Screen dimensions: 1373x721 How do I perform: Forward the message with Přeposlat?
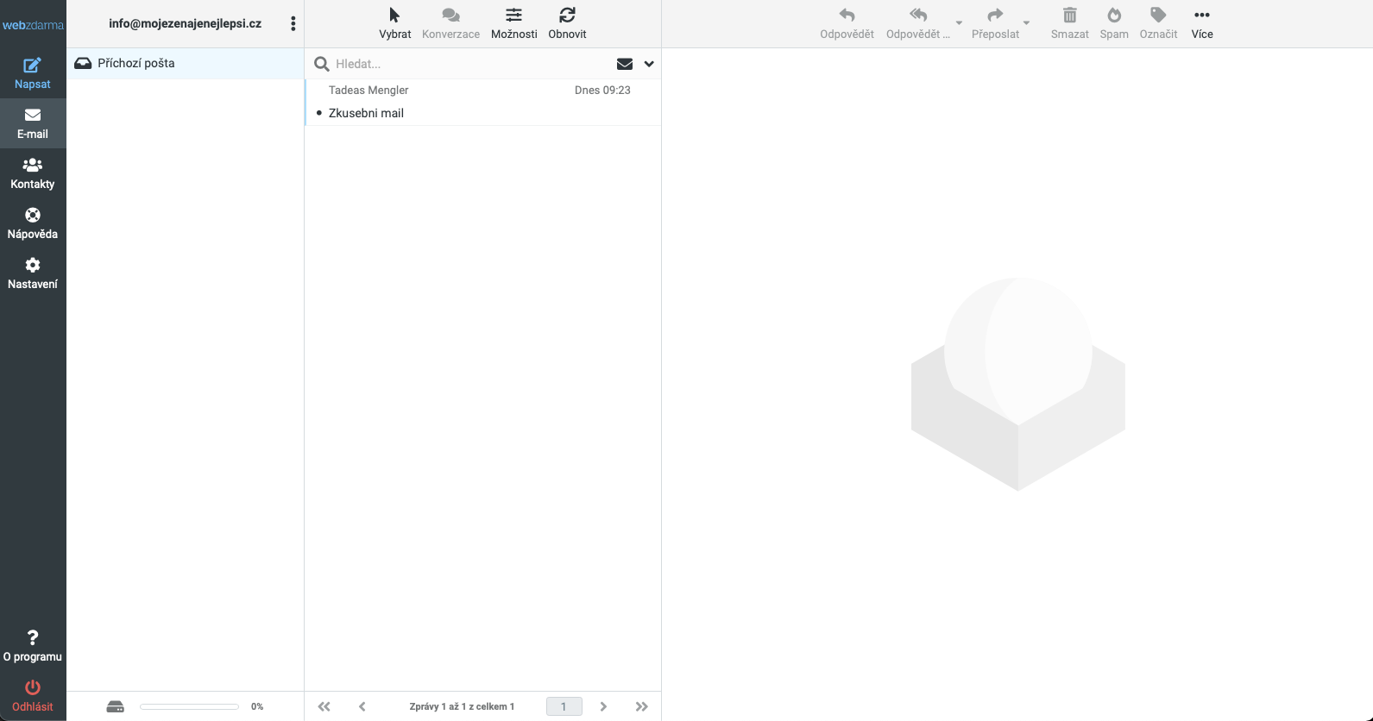coord(995,24)
